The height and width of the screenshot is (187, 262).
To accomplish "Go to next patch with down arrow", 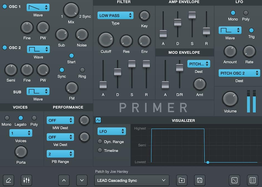I will [82, 180].
